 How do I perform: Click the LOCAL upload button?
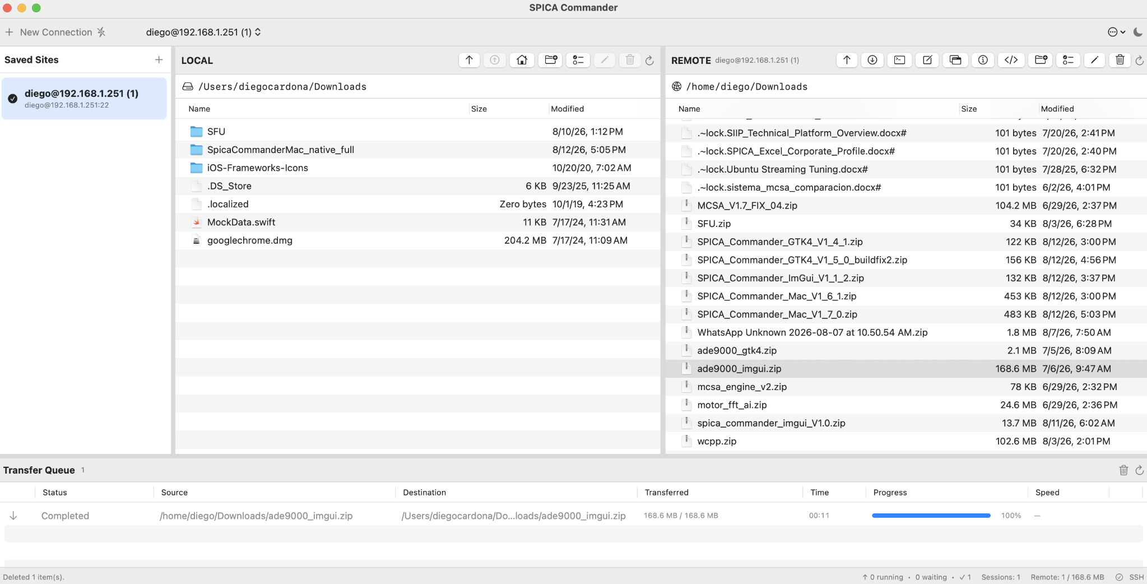(495, 60)
